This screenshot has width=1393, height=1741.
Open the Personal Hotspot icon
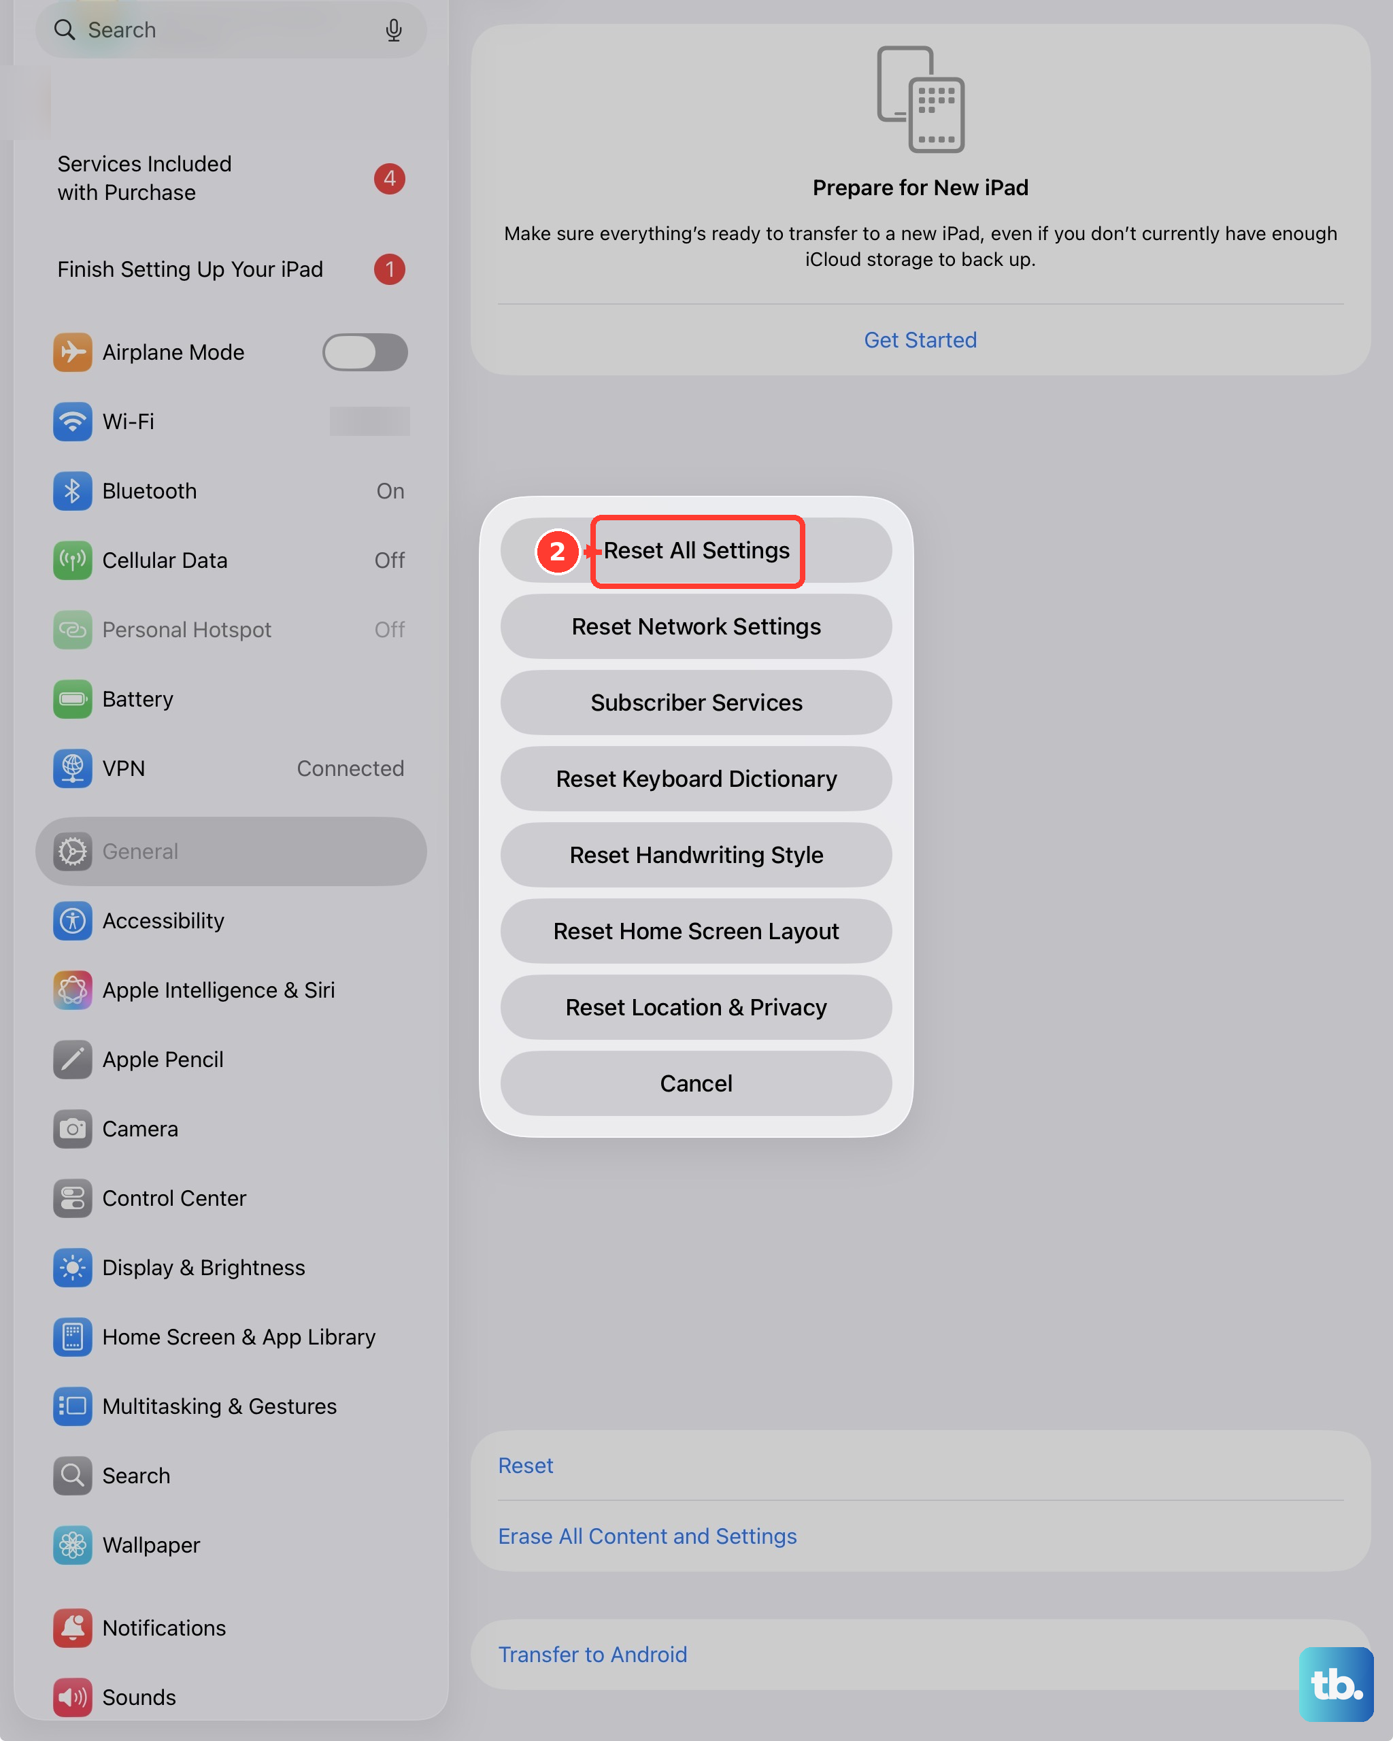[73, 630]
